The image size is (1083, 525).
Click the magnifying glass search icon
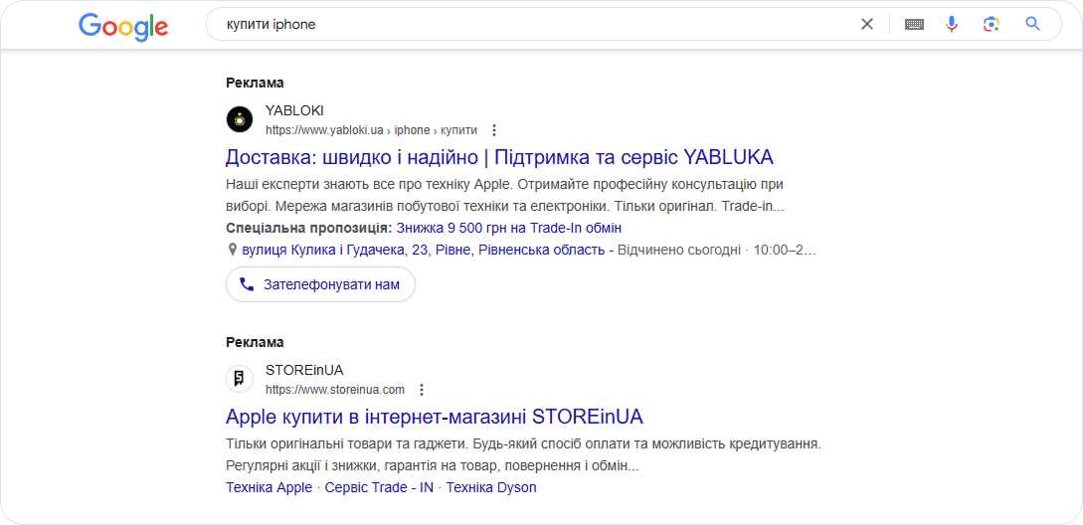click(x=1032, y=24)
